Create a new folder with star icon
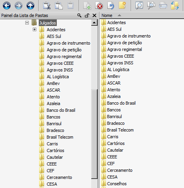The height and width of the screenshot is (188, 184). 122,6
